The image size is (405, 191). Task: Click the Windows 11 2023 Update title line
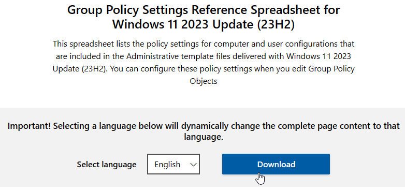[204, 24]
